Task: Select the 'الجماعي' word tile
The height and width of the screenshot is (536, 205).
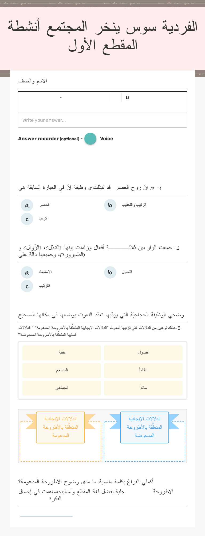Action: pos(61,388)
